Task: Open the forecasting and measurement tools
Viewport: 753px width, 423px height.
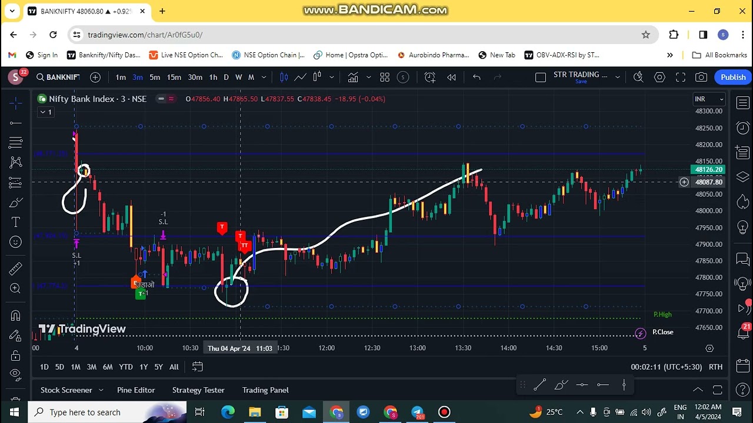Action: (x=16, y=182)
